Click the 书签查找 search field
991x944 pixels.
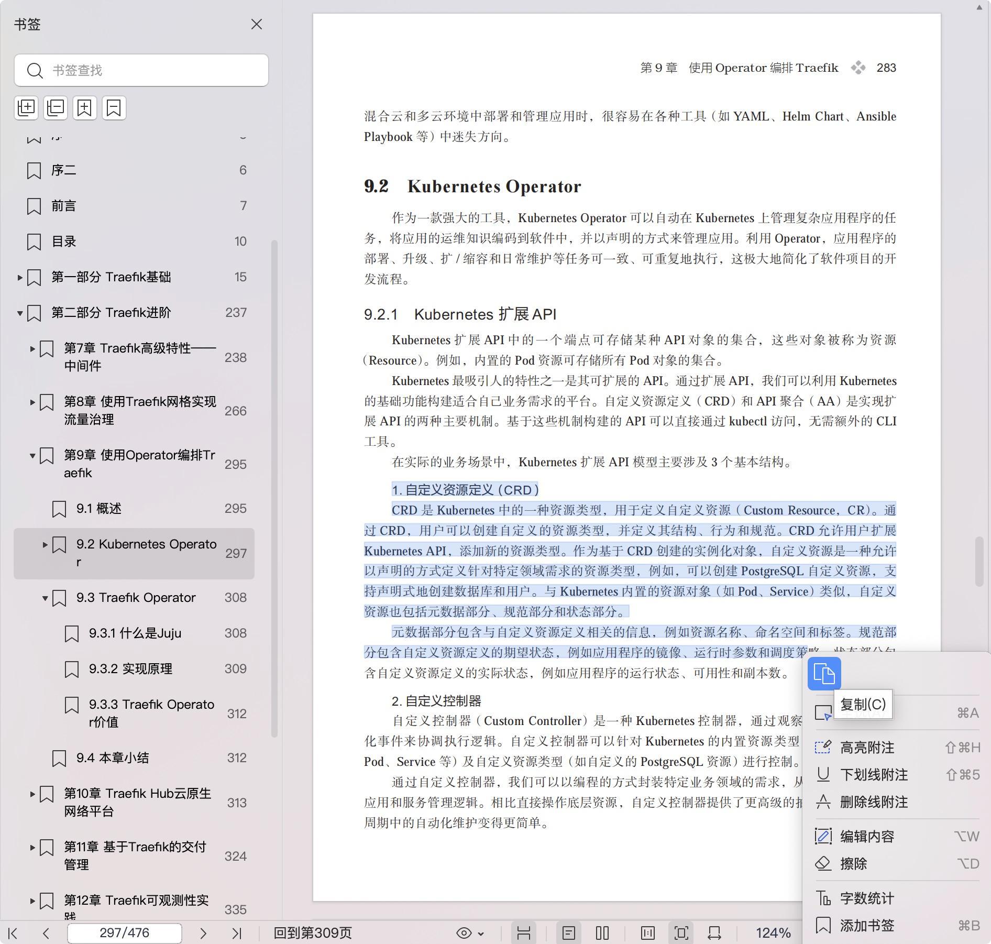coord(152,70)
